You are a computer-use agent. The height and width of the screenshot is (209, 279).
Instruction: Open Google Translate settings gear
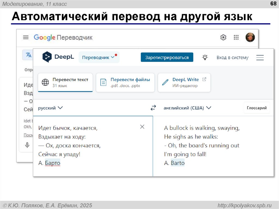click(223, 37)
